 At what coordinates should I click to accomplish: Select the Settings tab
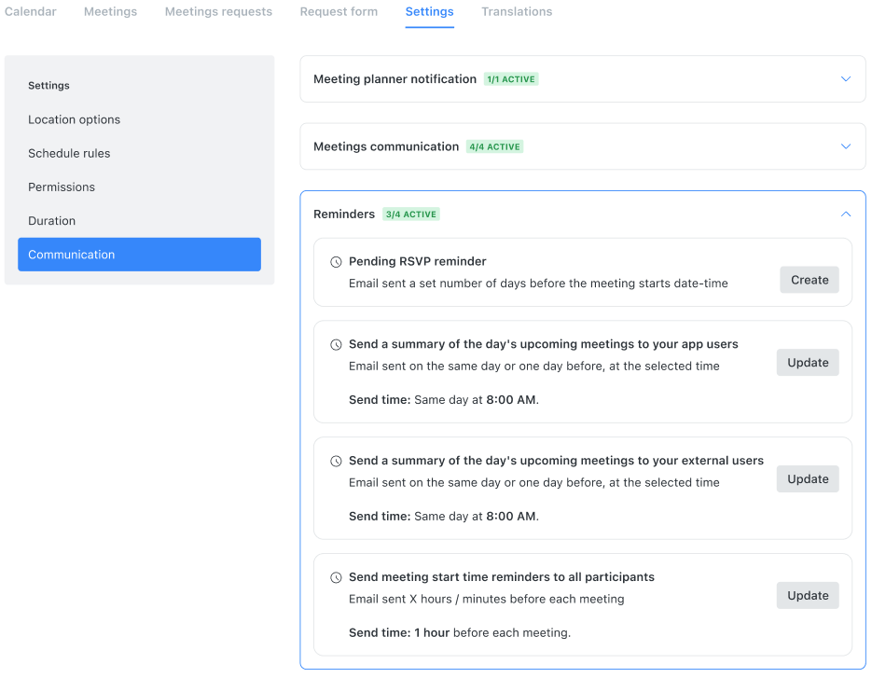[x=429, y=12]
